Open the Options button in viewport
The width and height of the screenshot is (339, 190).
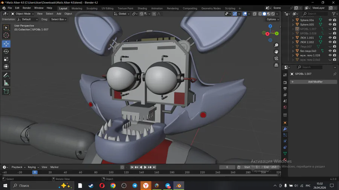(x=273, y=20)
